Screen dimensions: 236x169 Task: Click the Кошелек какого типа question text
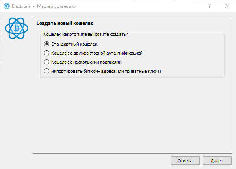click(85, 35)
